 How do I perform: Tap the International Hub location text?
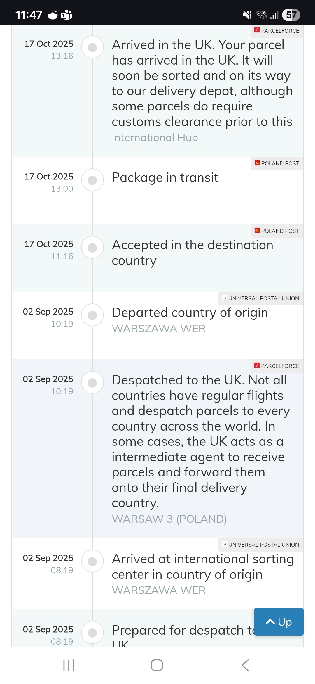click(155, 137)
